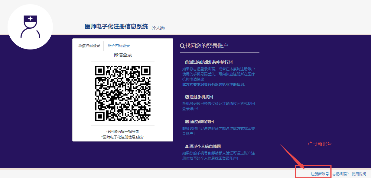The width and height of the screenshot is (371, 178).
Task: Click the (个人端) label beside title
Action: pyautogui.click(x=158, y=28)
